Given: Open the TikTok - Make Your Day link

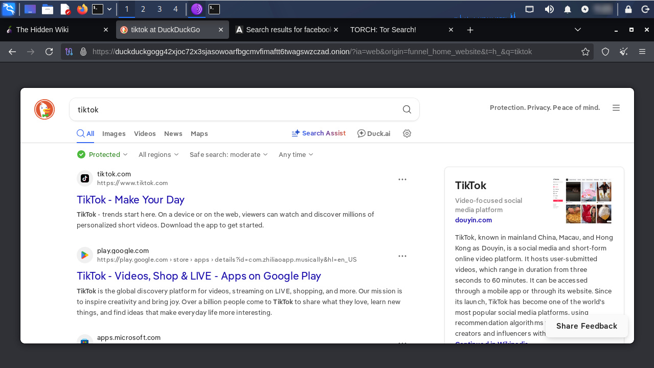Looking at the screenshot, I should click(x=130, y=200).
